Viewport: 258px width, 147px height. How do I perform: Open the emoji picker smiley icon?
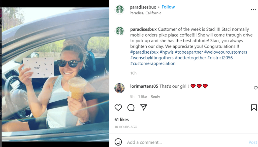[118, 142]
